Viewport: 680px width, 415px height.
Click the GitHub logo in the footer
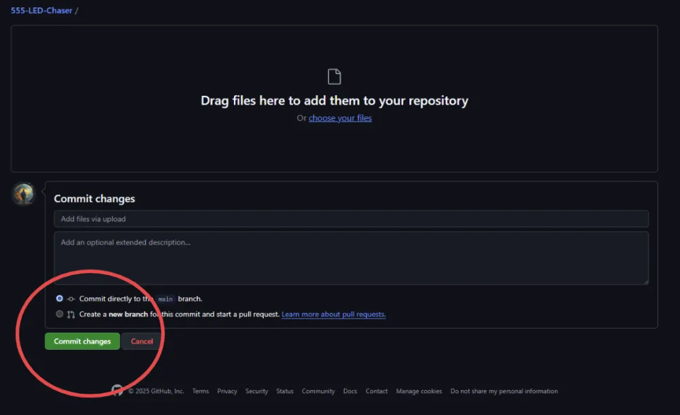coord(118,391)
